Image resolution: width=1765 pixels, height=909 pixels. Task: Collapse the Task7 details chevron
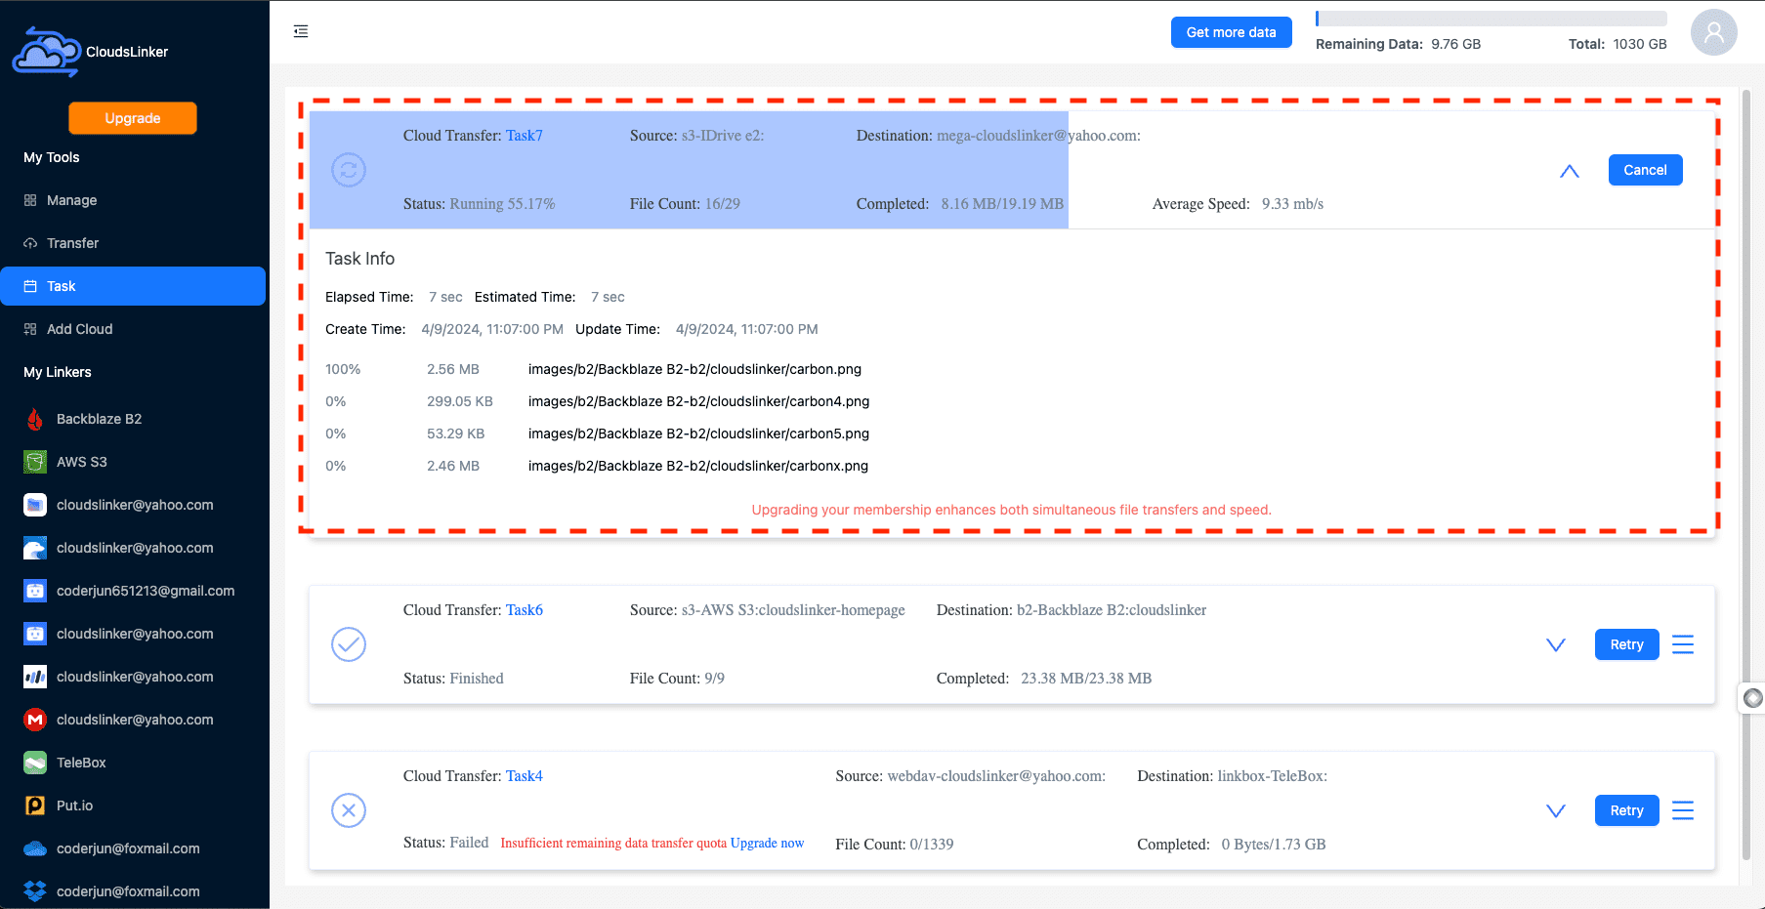point(1570,171)
